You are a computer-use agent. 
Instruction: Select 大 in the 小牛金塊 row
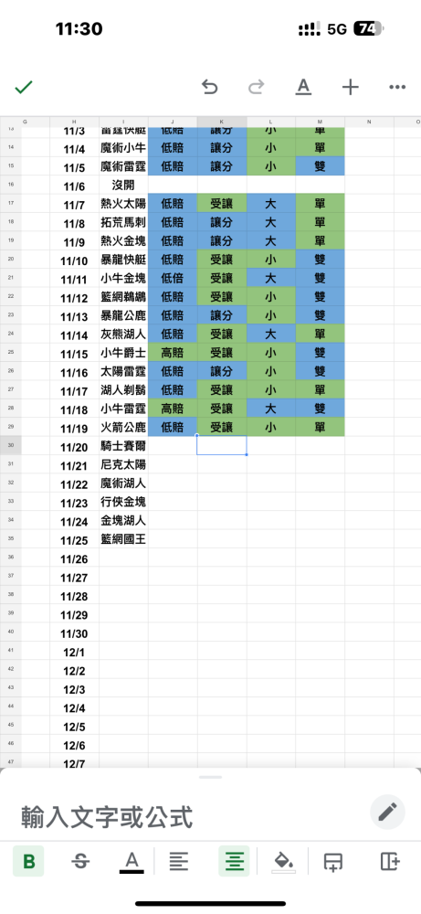(270, 278)
